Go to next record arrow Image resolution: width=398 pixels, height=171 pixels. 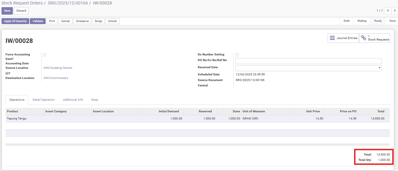click(x=395, y=11)
